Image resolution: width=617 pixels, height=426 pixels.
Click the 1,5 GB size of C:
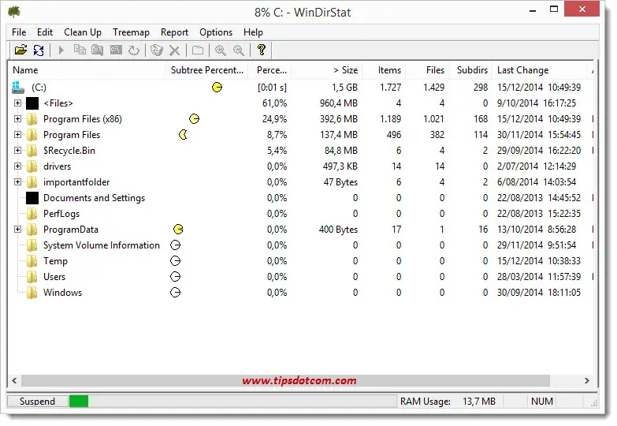point(344,88)
